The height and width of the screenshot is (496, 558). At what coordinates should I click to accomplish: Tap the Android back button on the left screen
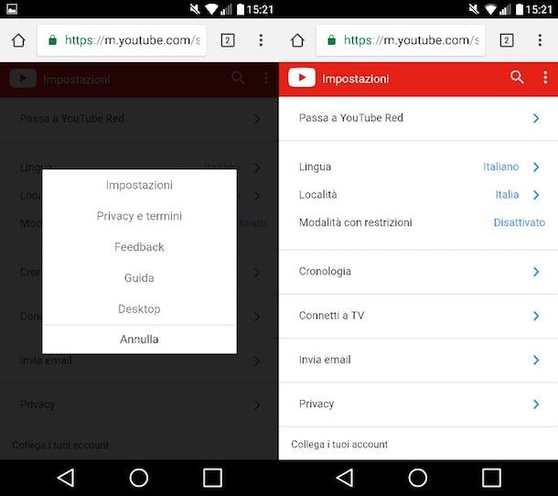pos(66,478)
